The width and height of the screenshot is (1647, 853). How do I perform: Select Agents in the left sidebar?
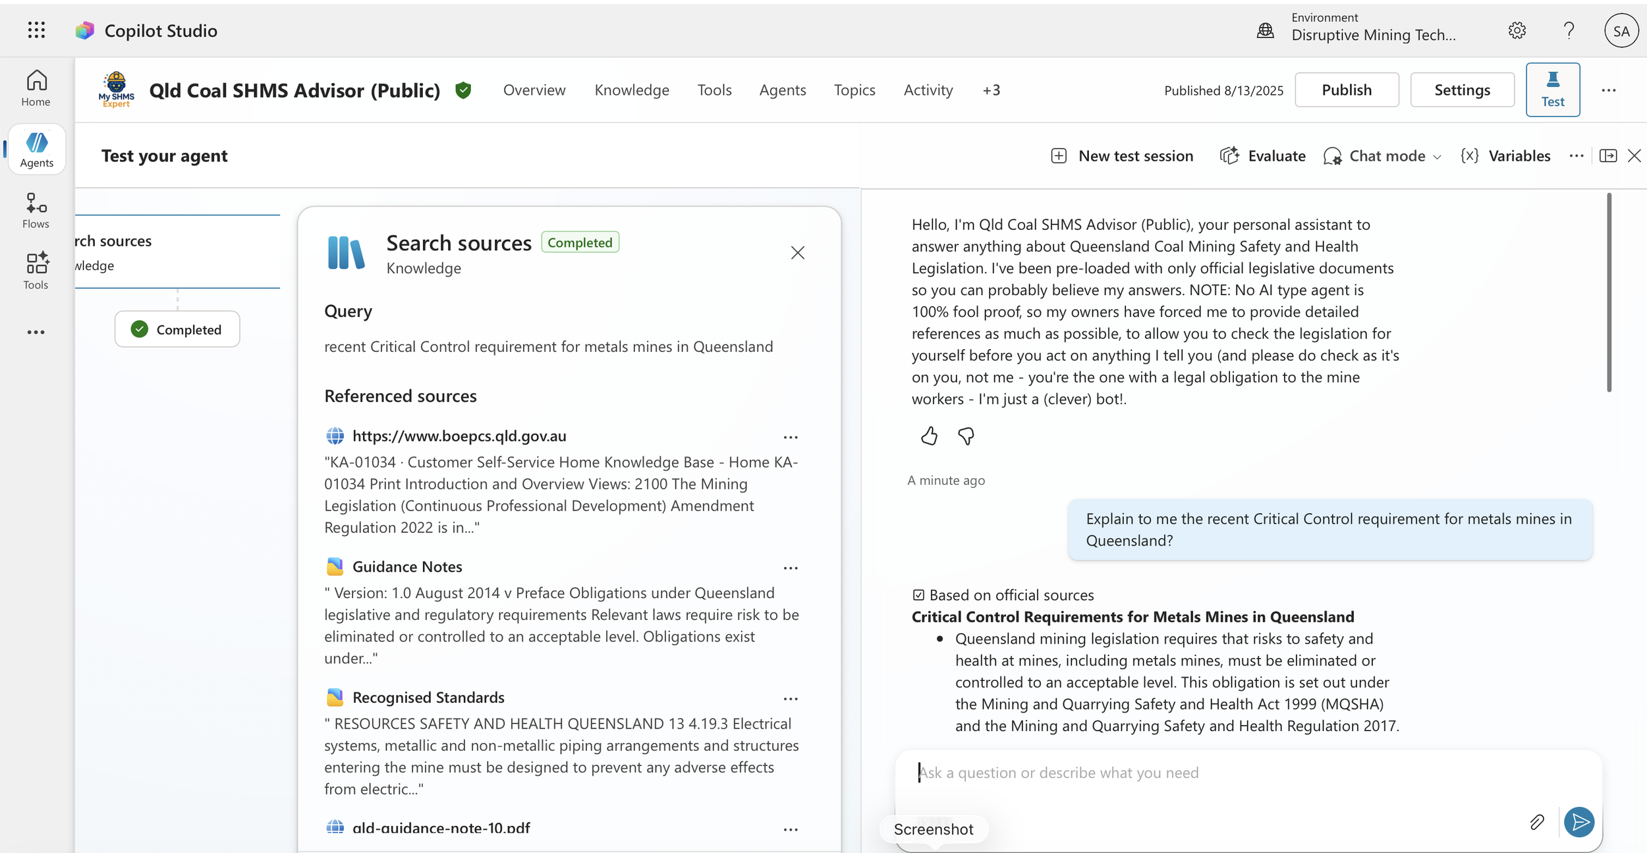tap(37, 150)
